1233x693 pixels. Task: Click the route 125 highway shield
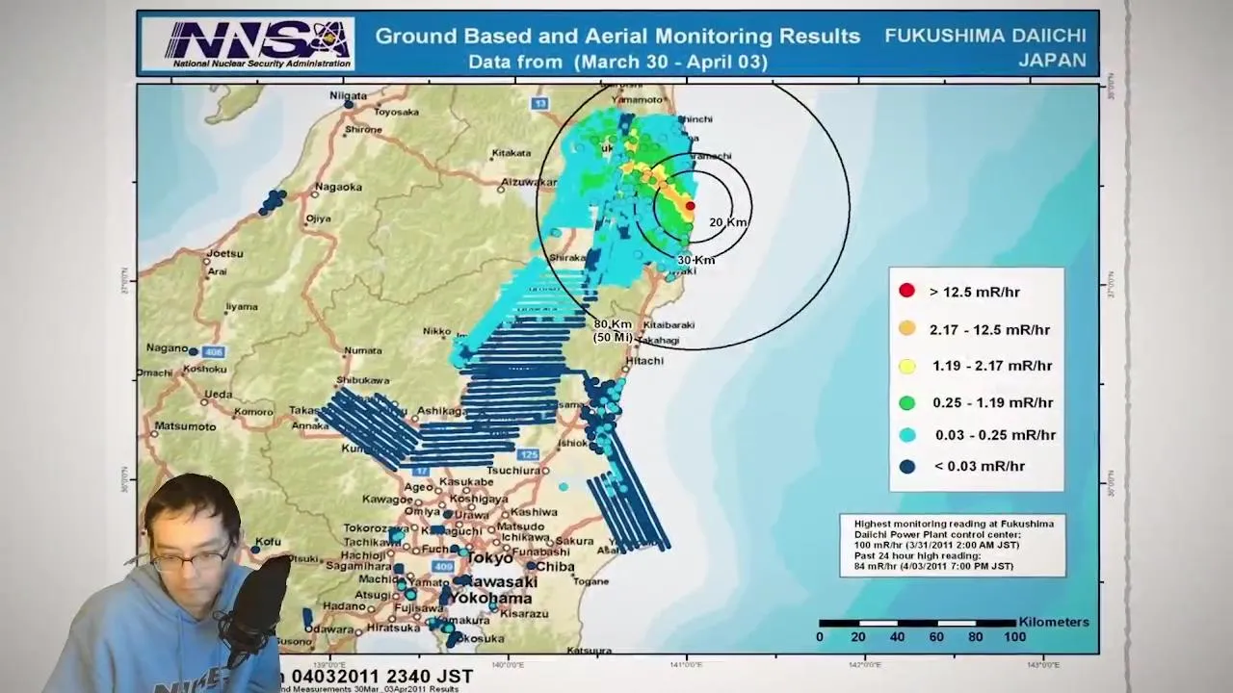tap(528, 454)
